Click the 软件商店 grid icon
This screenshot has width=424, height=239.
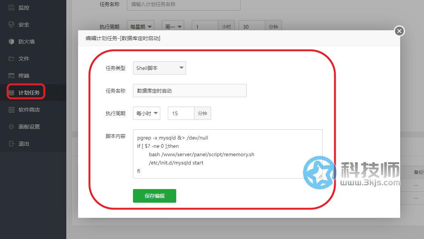[x=11, y=110]
